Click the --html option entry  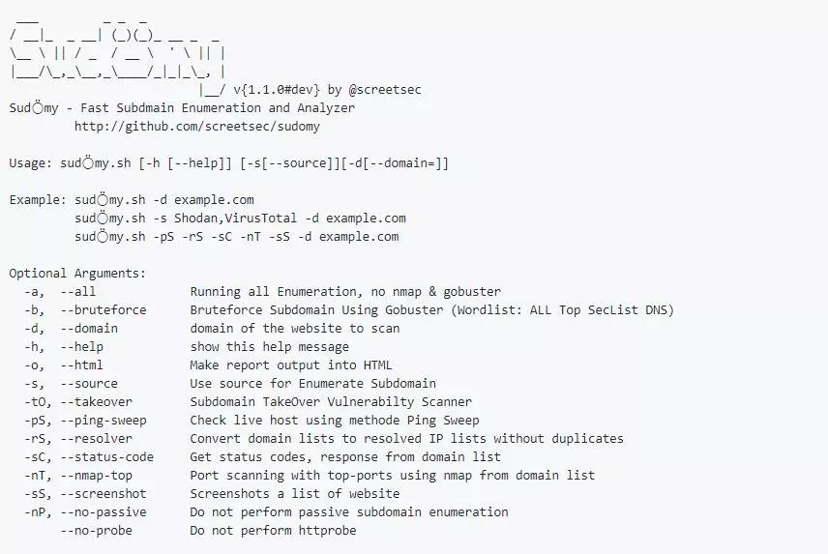coord(208,365)
